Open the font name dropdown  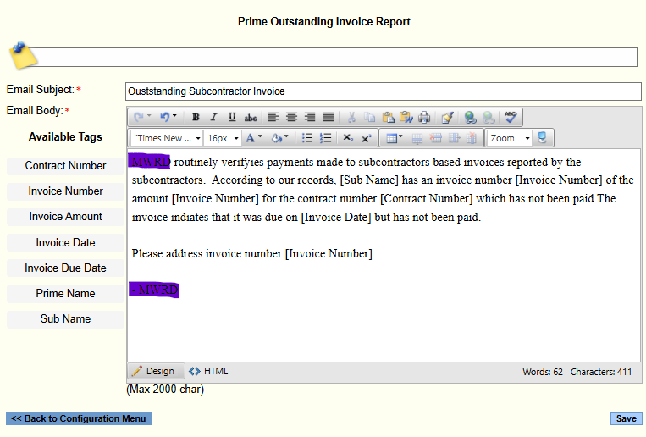pos(167,138)
